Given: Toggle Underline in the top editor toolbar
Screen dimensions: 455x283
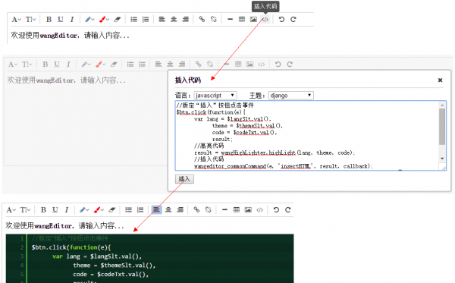Looking at the screenshot, I should (x=61, y=20).
